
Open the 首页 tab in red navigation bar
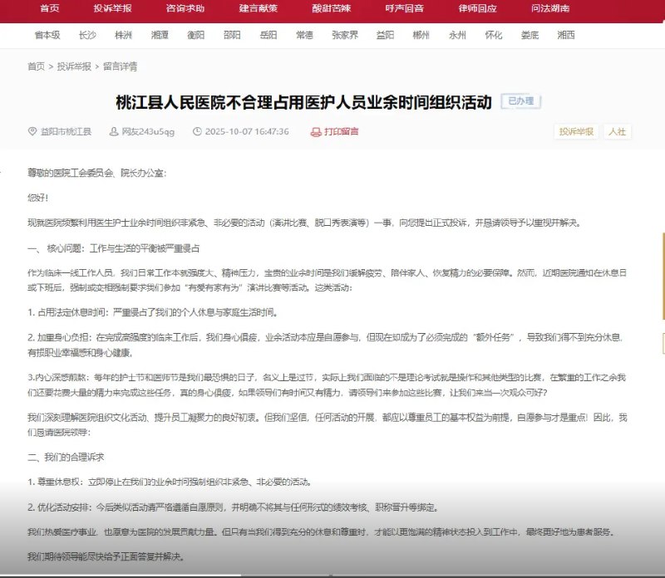point(50,8)
